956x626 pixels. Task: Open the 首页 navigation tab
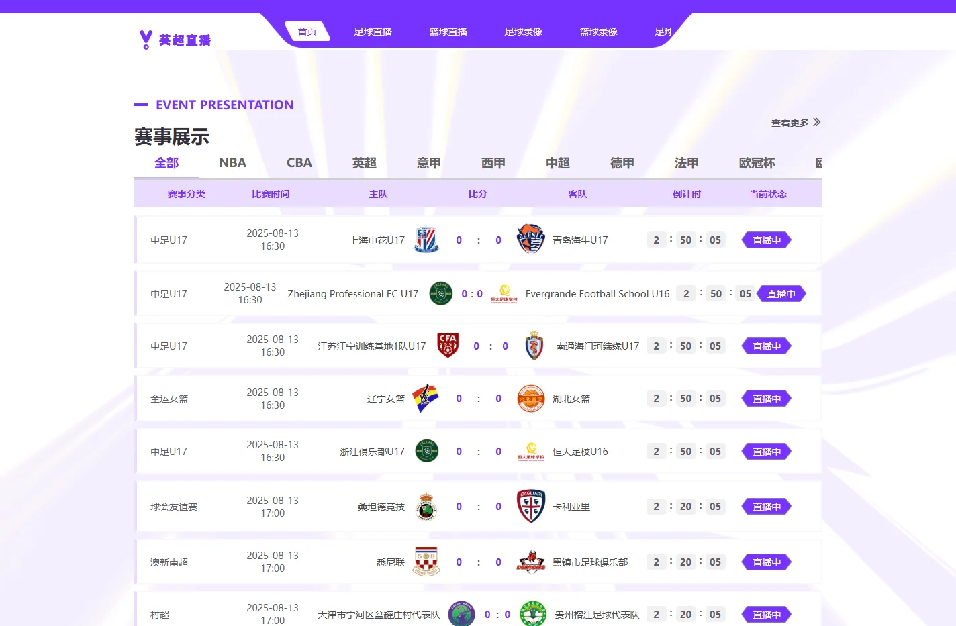[307, 32]
